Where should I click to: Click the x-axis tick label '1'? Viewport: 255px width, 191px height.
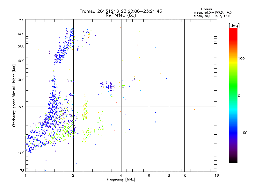coord(25,175)
